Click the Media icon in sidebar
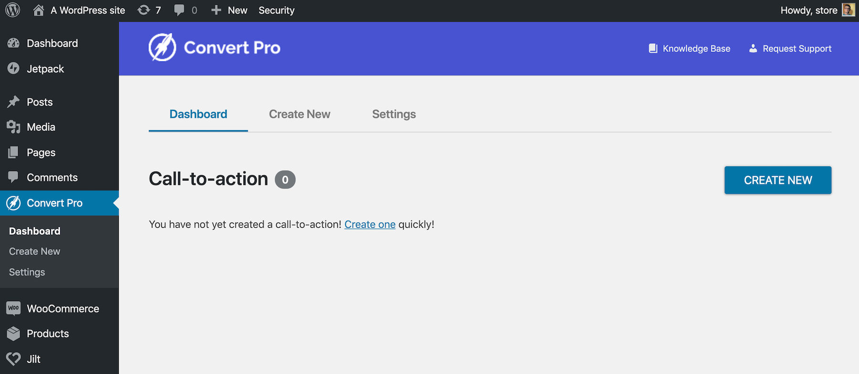859x374 pixels. click(x=13, y=127)
